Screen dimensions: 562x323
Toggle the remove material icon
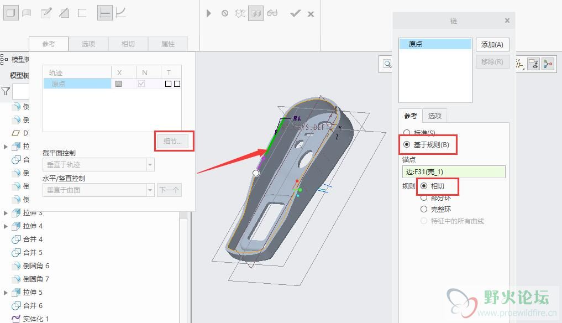64,13
